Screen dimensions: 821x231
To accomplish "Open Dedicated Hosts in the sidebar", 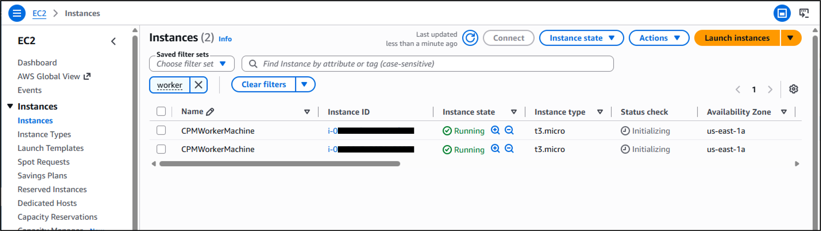I will coord(47,203).
